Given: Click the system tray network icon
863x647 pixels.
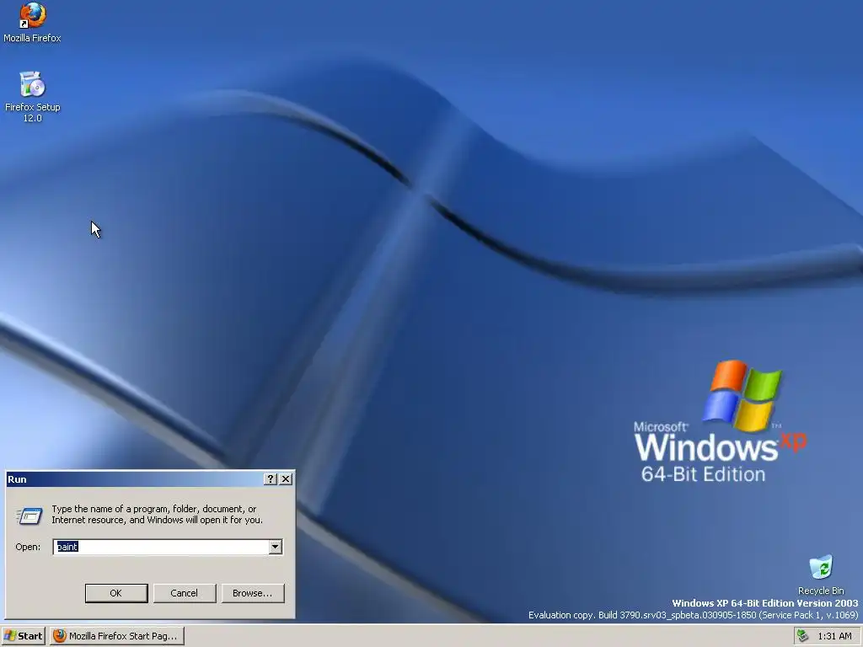Looking at the screenshot, I should [802, 635].
